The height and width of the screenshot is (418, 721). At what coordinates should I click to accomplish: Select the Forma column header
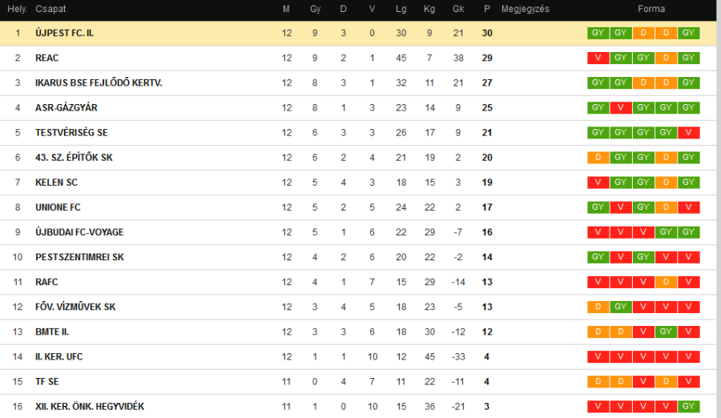click(651, 9)
